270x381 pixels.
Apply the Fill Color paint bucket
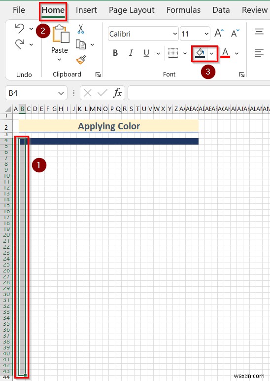(x=200, y=53)
